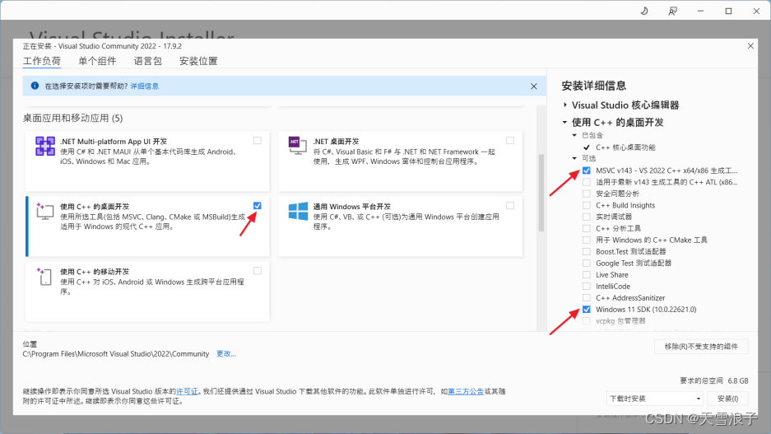This screenshot has height=434, width=771.
Task: Uncheck Windows 11 SDK (10.0.22621.0) option
Action: pyautogui.click(x=587, y=310)
